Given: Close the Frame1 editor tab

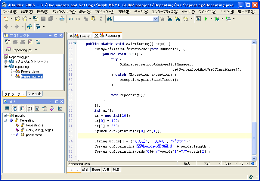Looking at the screenshot, I should [x=71, y=36].
